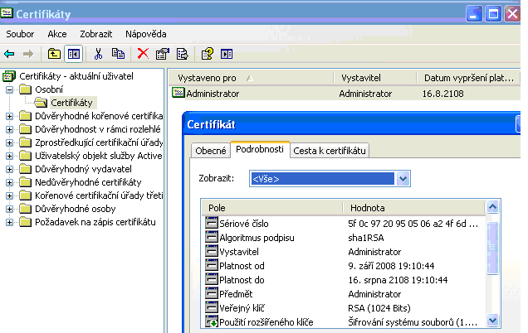Click the Použití rozšířeného klíče extension icon

pyautogui.click(x=212, y=321)
